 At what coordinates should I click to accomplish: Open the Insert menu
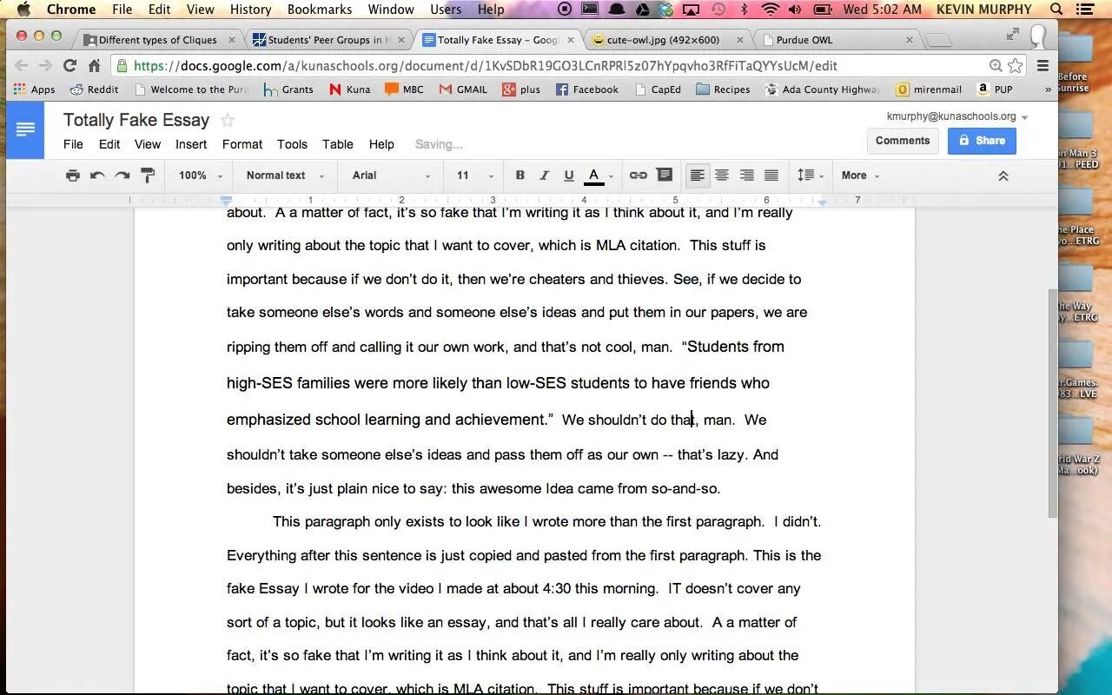pyautogui.click(x=191, y=144)
